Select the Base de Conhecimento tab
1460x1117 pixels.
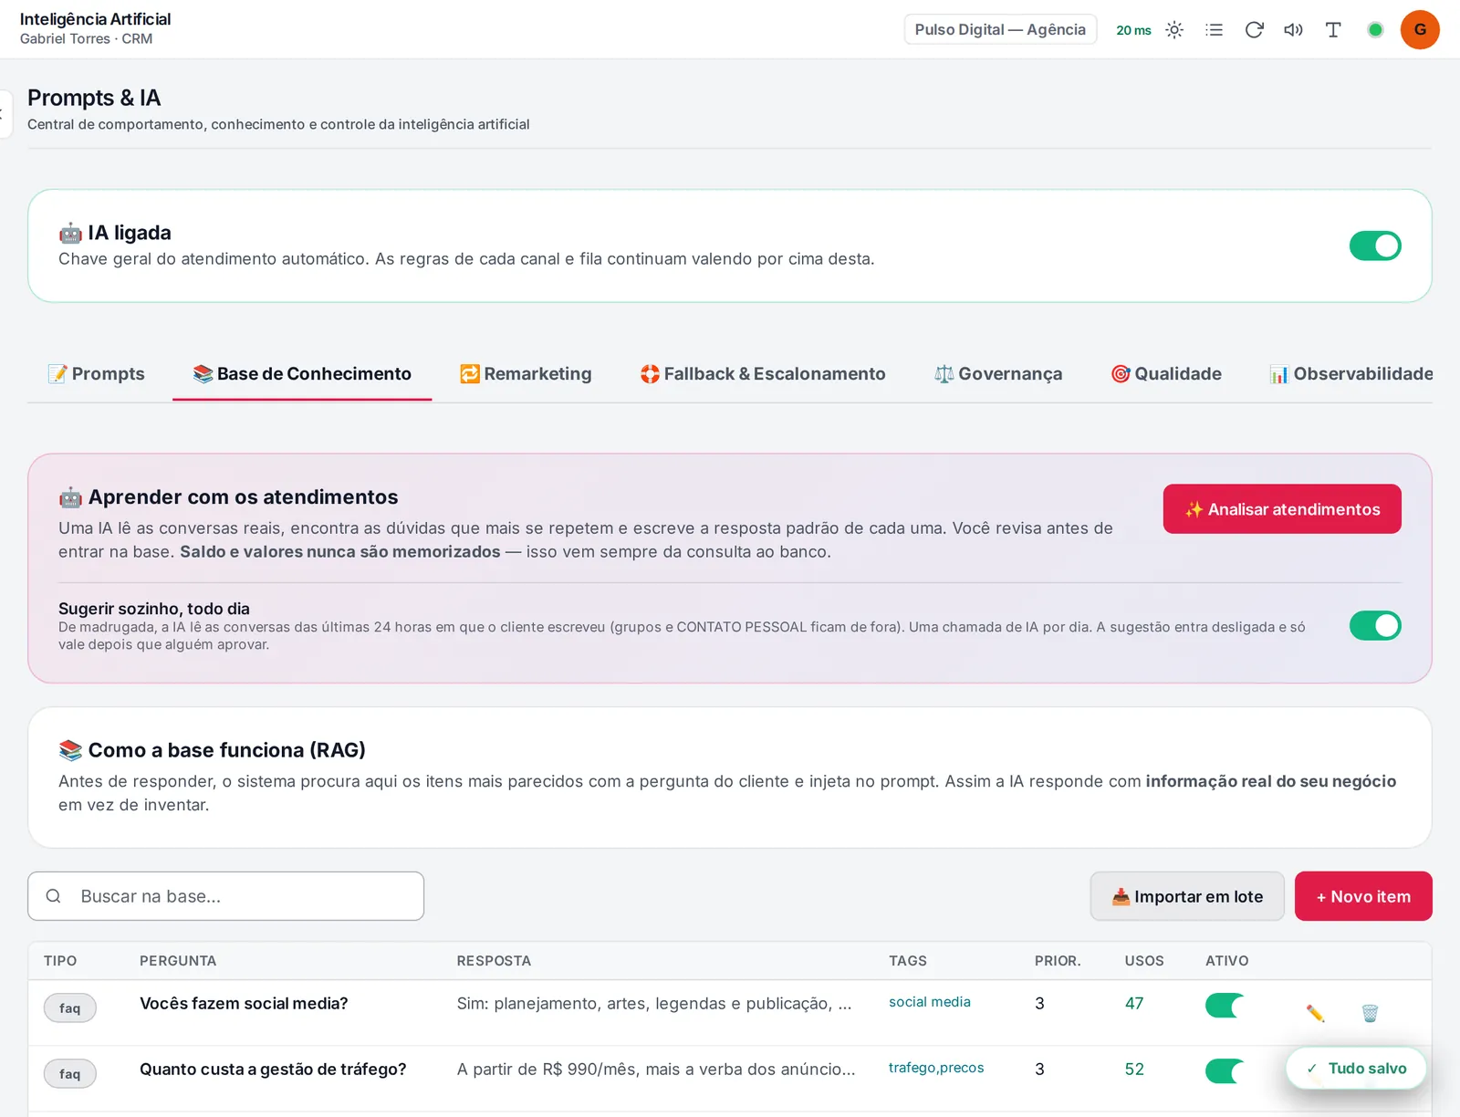coord(302,374)
